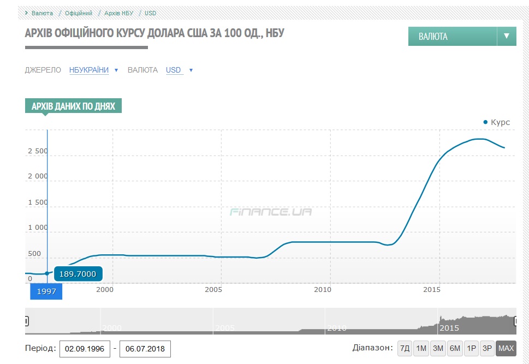The width and height of the screenshot is (529, 364).
Task: Switch range to 6М
Action: pos(455,348)
